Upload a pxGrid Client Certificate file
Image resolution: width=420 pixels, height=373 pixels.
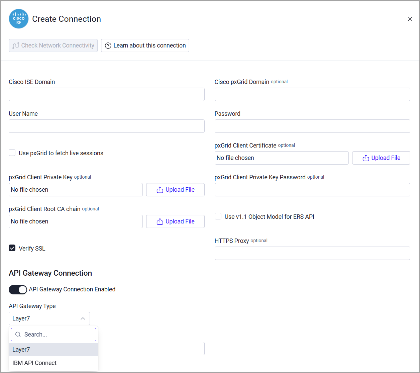381,158
